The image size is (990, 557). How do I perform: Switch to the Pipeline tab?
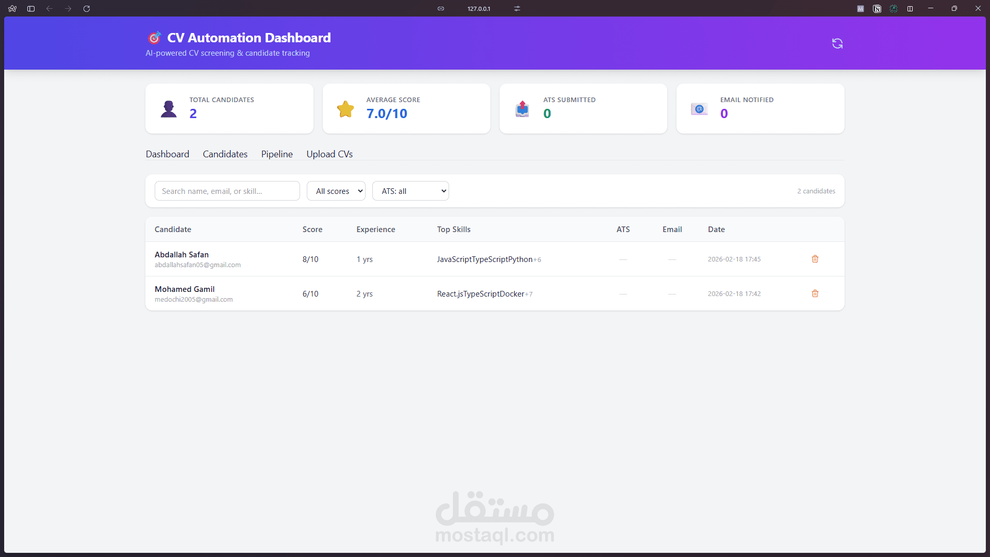point(277,154)
